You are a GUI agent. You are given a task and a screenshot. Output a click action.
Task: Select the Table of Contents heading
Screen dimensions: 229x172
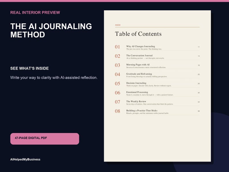click(138, 34)
